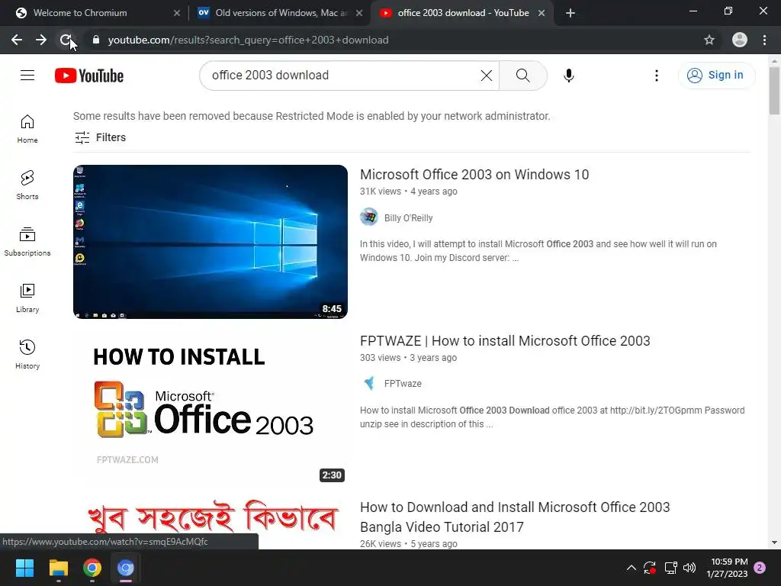Visit the FPTwaze channel name
Screen dimensions: 781x586
tap(403, 384)
